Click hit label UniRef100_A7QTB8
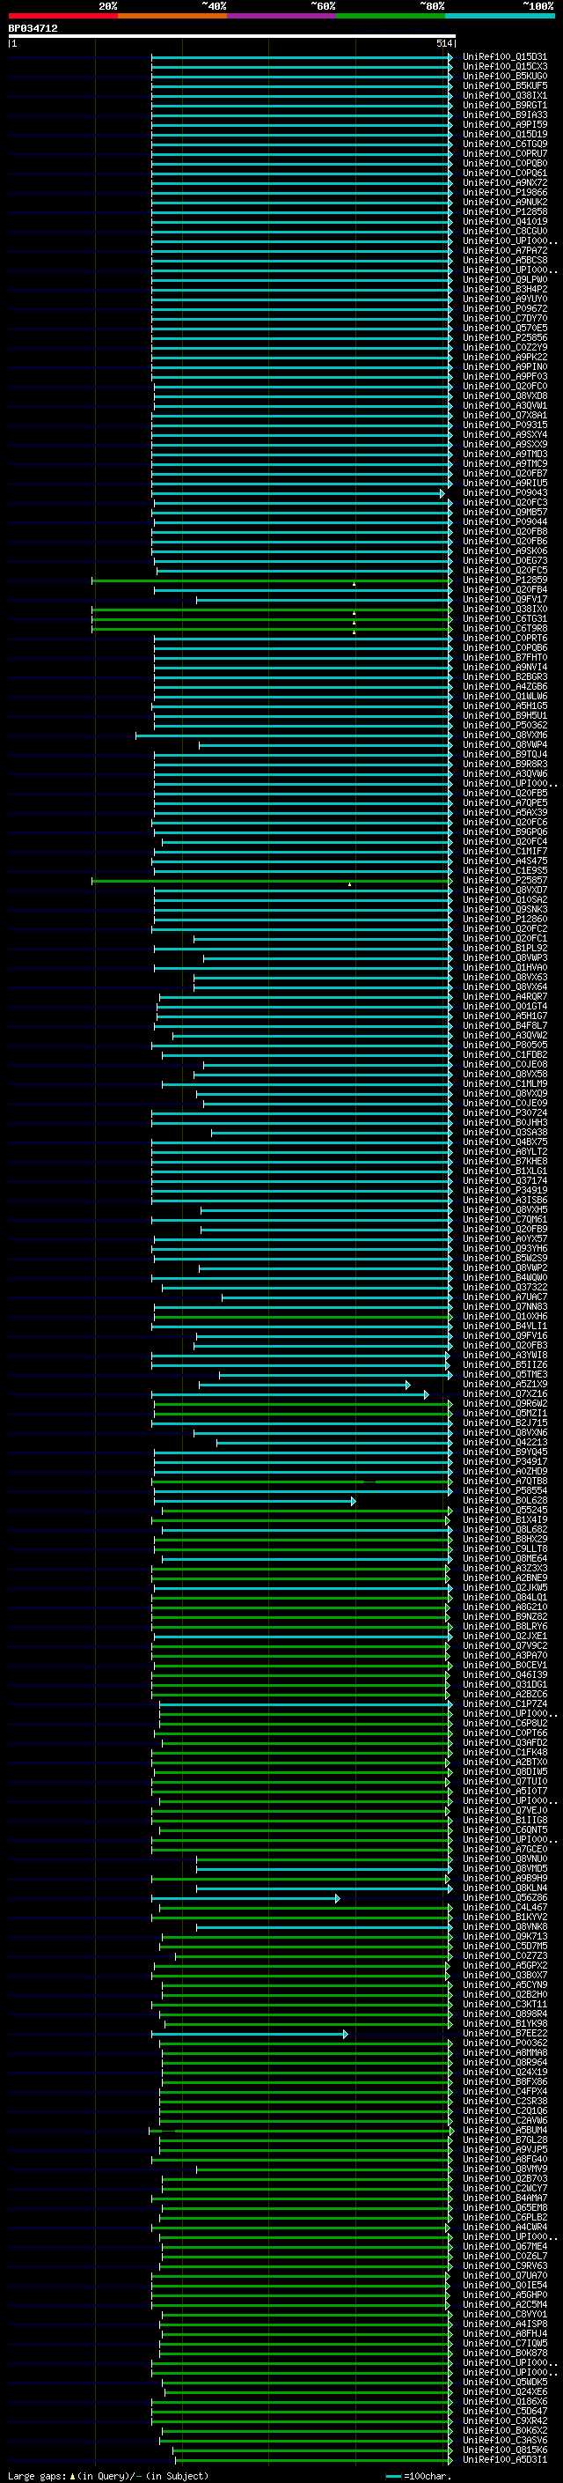Viewport: 563px width, 2483px height. click(504, 1481)
